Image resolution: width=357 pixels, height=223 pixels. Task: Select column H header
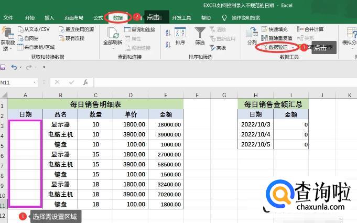(255, 95)
